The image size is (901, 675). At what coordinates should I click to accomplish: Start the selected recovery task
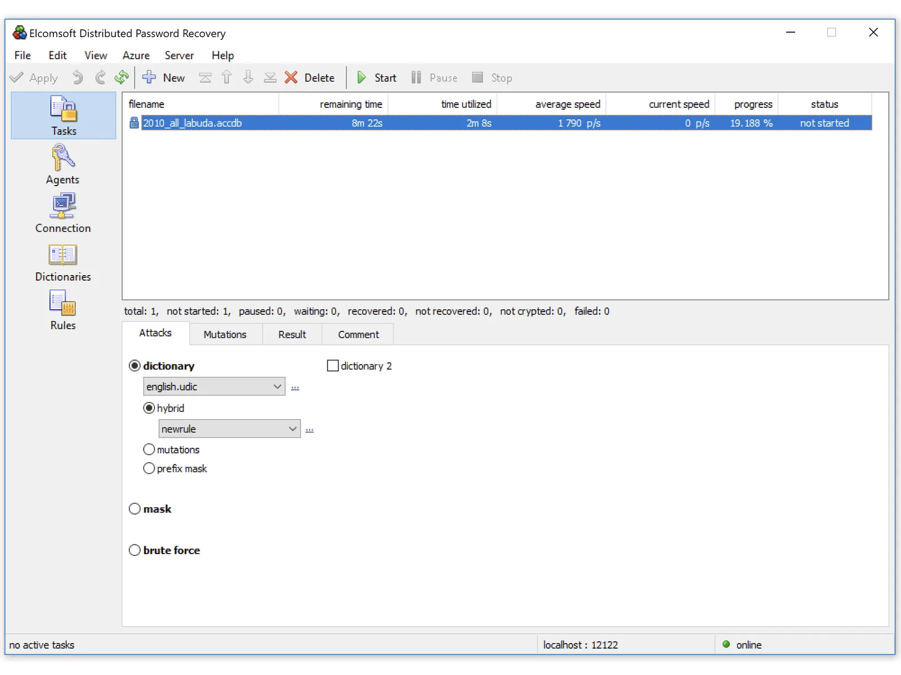click(377, 78)
